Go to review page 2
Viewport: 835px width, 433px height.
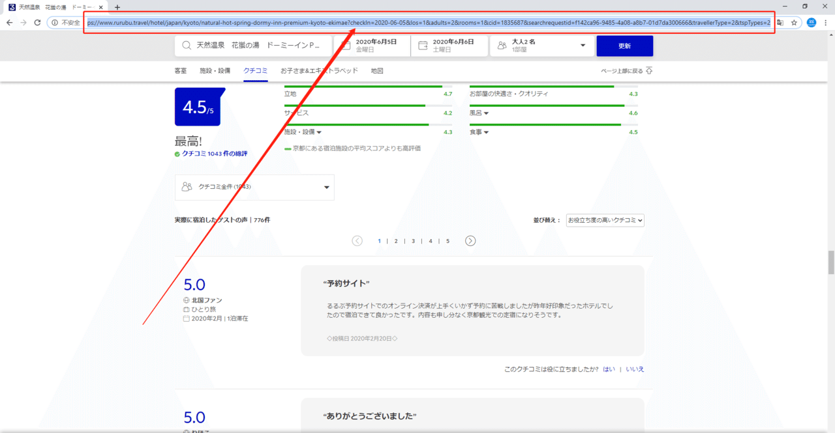pyautogui.click(x=395, y=241)
